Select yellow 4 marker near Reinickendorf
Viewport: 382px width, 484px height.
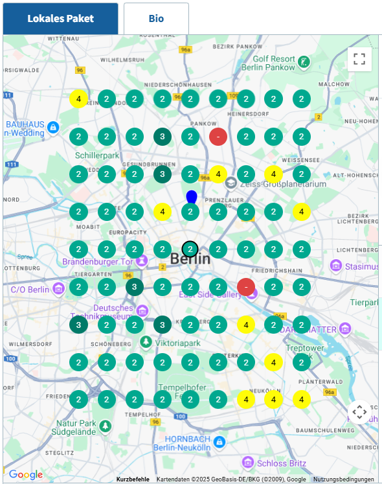79,99
